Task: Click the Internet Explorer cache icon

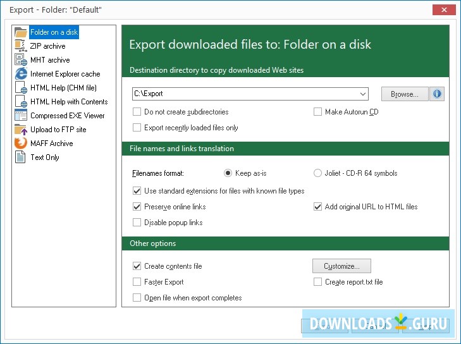Action: [21, 73]
